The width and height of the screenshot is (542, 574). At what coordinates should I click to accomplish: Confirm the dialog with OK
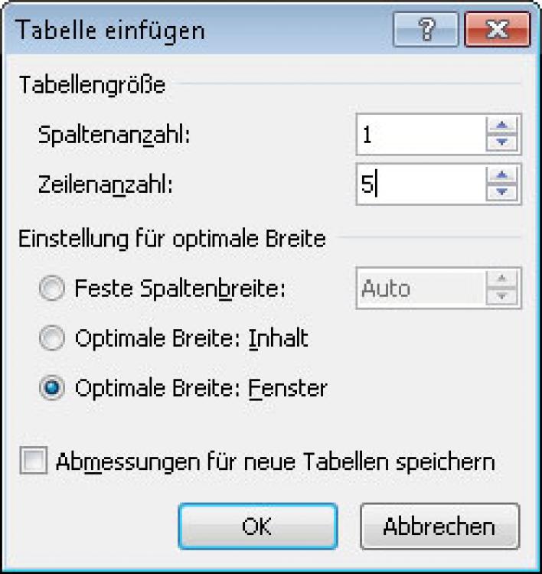(x=258, y=527)
